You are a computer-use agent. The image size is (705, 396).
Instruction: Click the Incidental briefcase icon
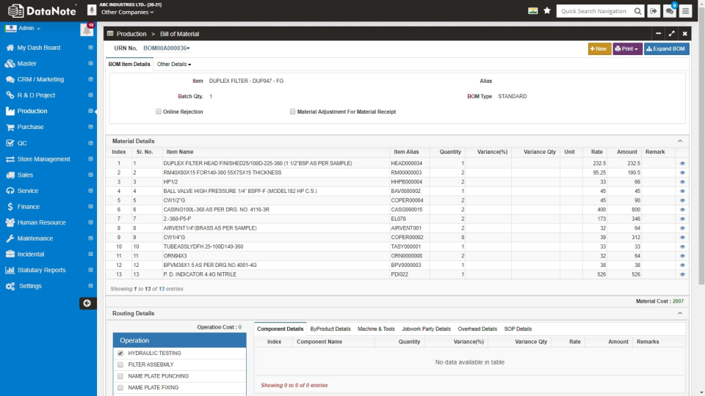coord(10,254)
